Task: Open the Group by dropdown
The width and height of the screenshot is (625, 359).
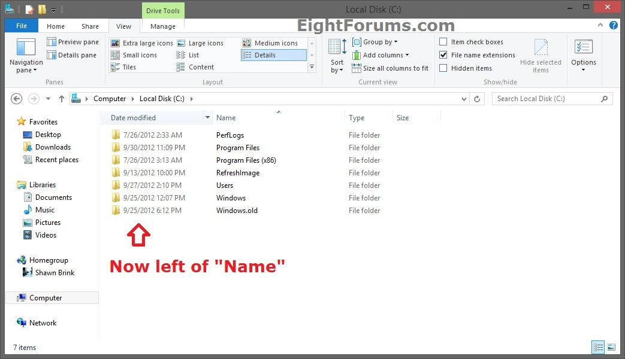Action: click(375, 42)
